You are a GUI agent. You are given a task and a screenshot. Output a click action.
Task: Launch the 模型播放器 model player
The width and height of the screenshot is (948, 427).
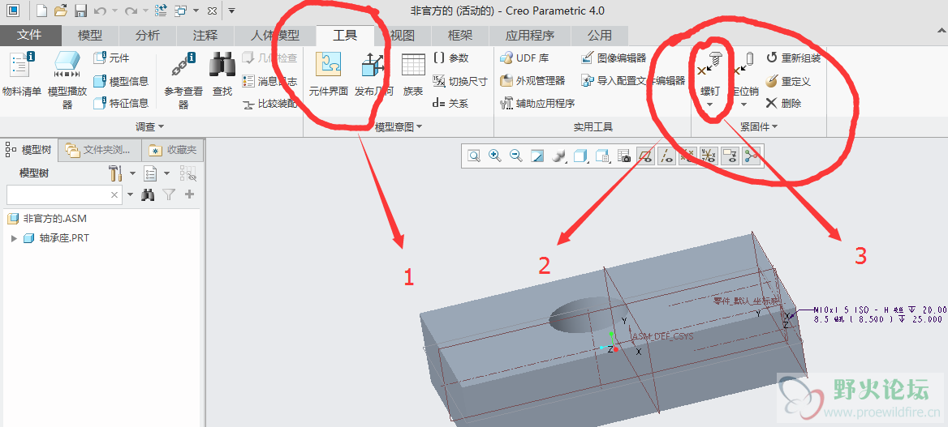pyautogui.click(x=67, y=79)
